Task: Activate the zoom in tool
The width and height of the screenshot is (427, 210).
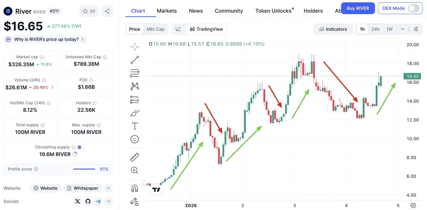Action: [x=135, y=170]
